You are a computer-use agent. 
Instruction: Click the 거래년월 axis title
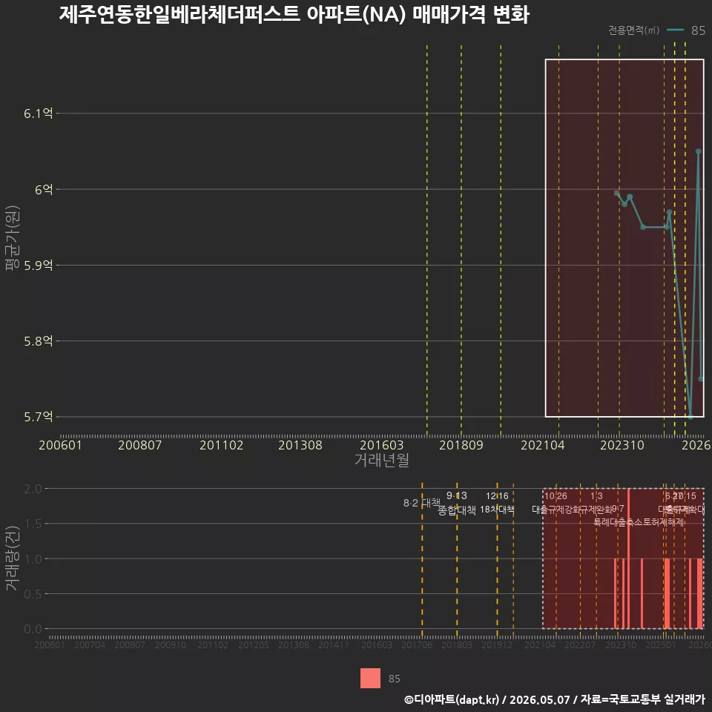[x=381, y=460]
